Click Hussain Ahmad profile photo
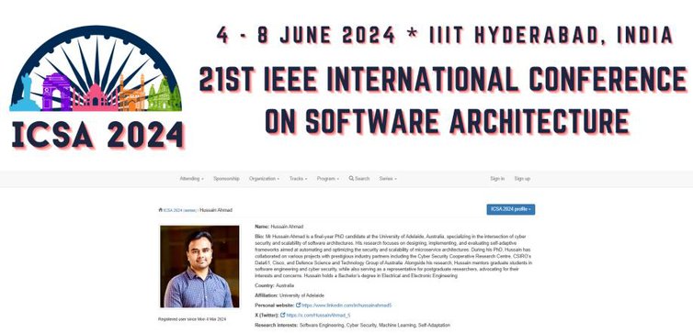The image size is (693, 333). (x=199, y=266)
